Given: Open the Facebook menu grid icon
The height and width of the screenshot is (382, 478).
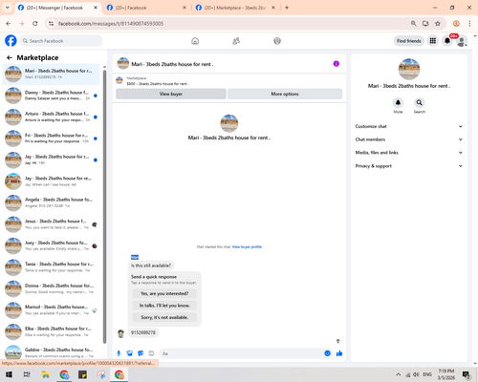Looking at the screenshot, I should coord(433,41).
